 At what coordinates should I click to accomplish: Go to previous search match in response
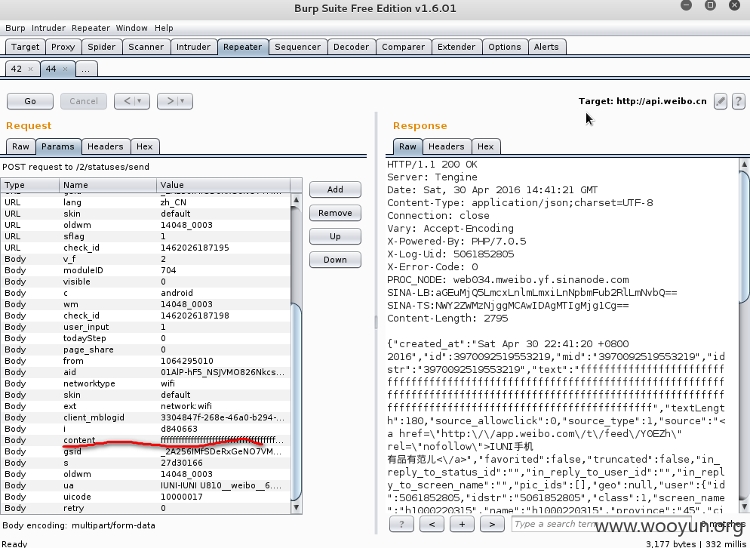click(432, 524)
